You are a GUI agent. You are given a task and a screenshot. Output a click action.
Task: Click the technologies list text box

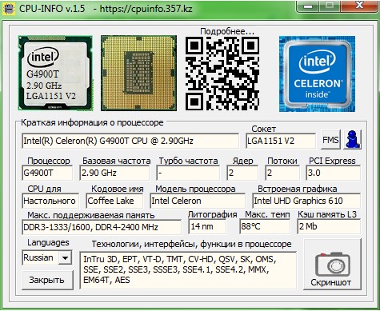188,270
